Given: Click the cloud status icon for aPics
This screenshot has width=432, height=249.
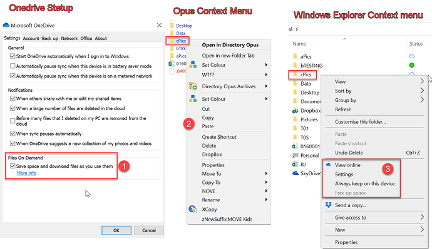Looking at the screenshot, I should tap(411, 56).
